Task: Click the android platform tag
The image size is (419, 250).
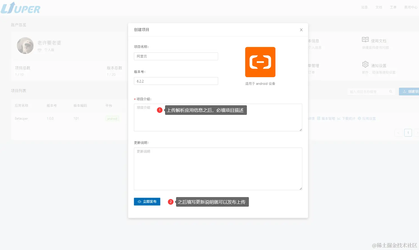Action: point(112,119)
